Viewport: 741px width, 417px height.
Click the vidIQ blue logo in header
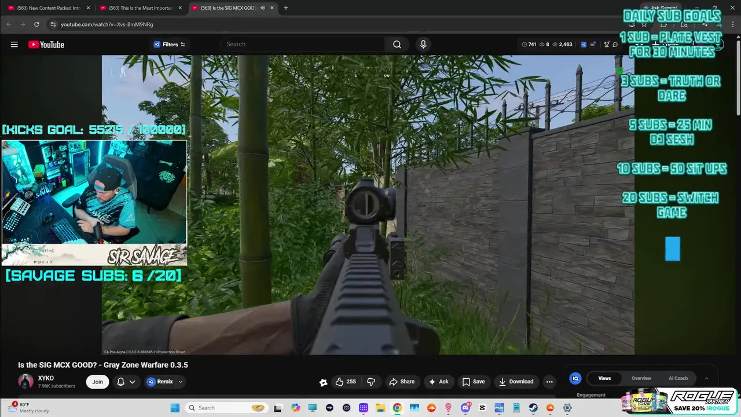[584, 44]
